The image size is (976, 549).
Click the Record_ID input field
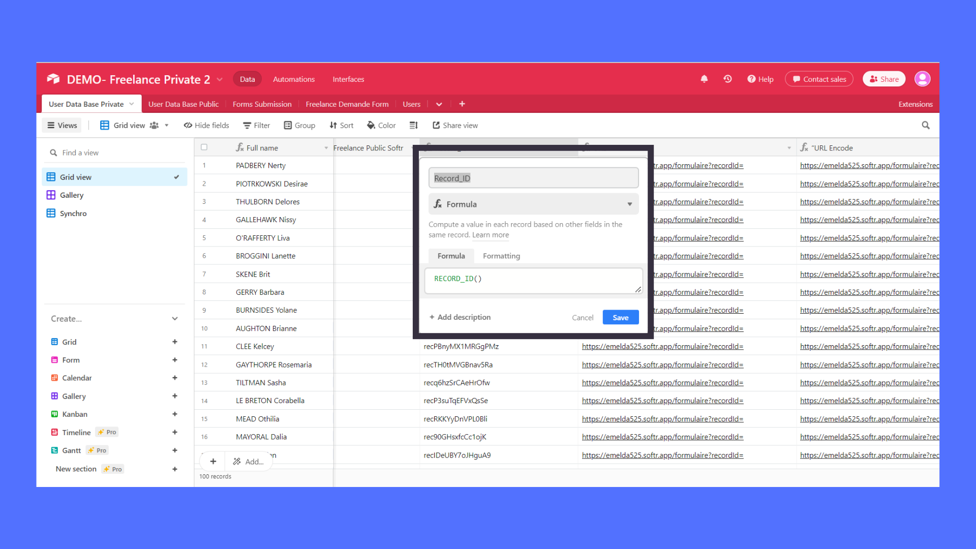point(532,177)
